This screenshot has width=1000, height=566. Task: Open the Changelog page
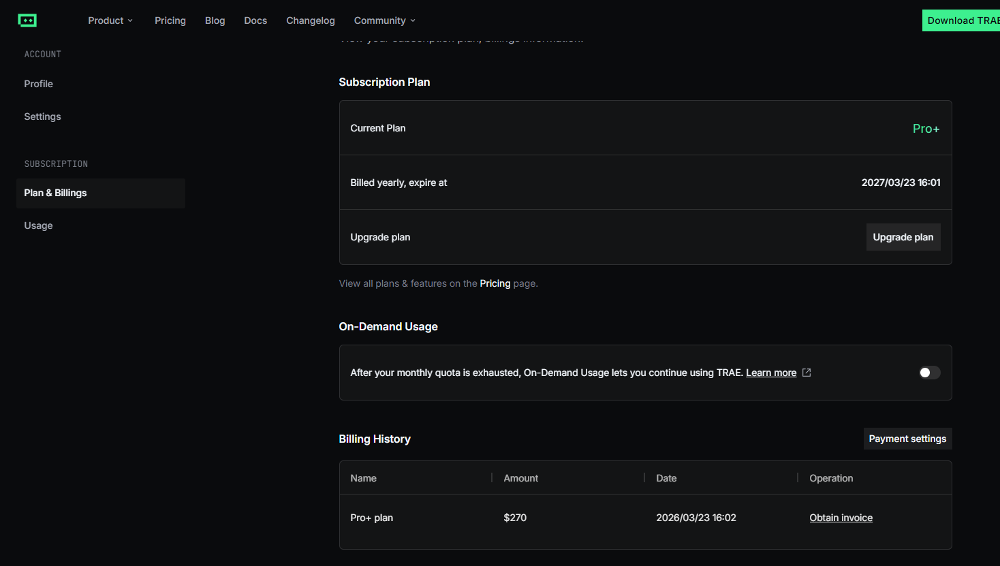pyautogui.click(x=311, y=20)
